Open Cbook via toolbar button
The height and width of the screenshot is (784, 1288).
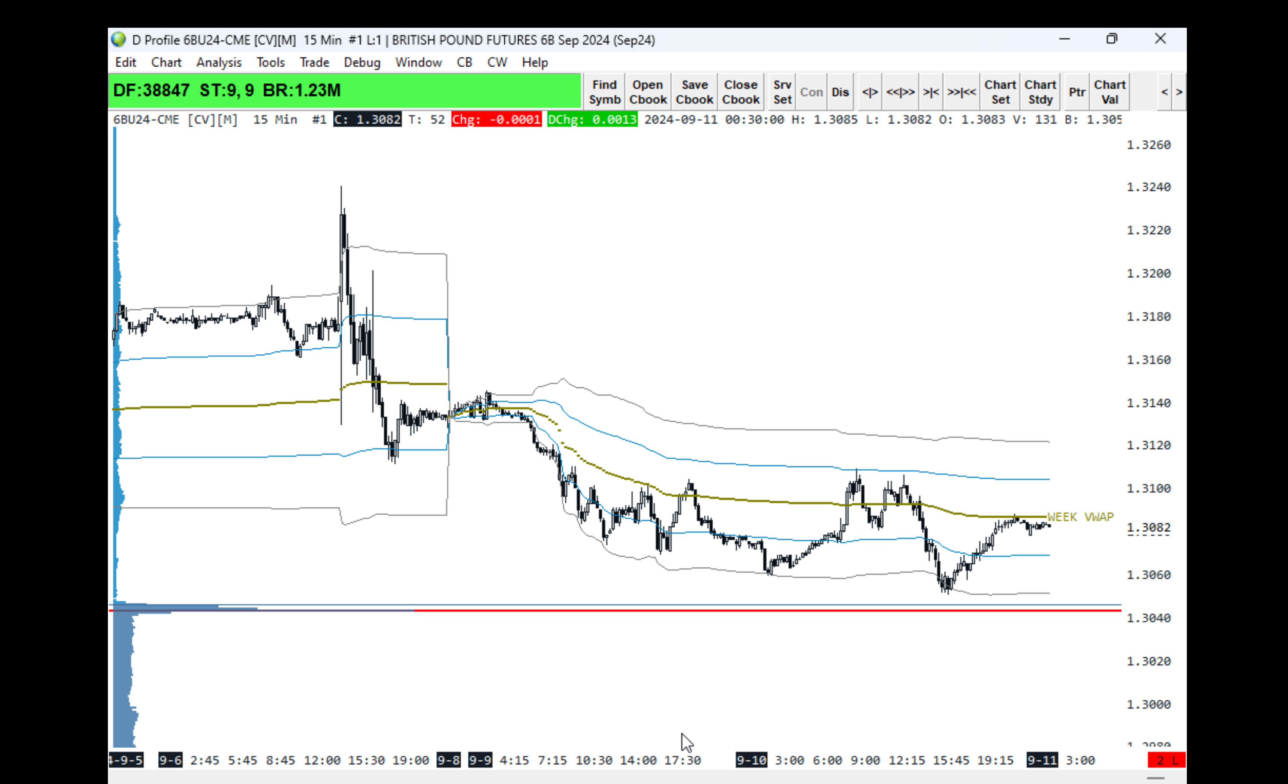(648, 92)
